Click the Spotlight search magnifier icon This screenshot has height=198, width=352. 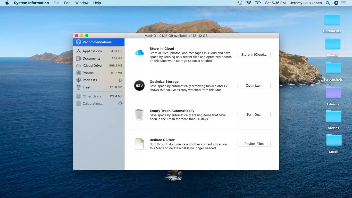[x=328, y=3]
